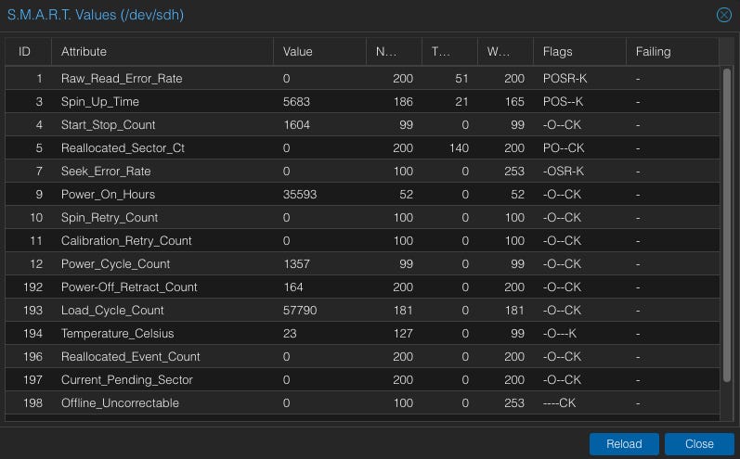The width and height of the screenshot is (740, 459).
Task: Click threshold 140 in Reallocated_Sector_Ct row
Action: 459,148
